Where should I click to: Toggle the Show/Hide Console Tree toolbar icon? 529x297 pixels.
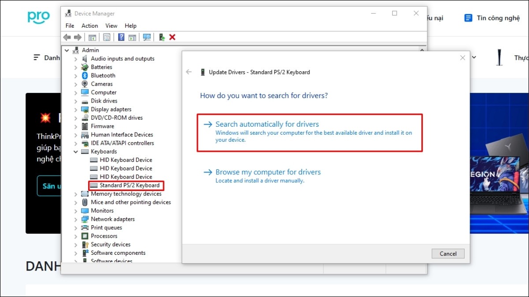click(92, 37)
